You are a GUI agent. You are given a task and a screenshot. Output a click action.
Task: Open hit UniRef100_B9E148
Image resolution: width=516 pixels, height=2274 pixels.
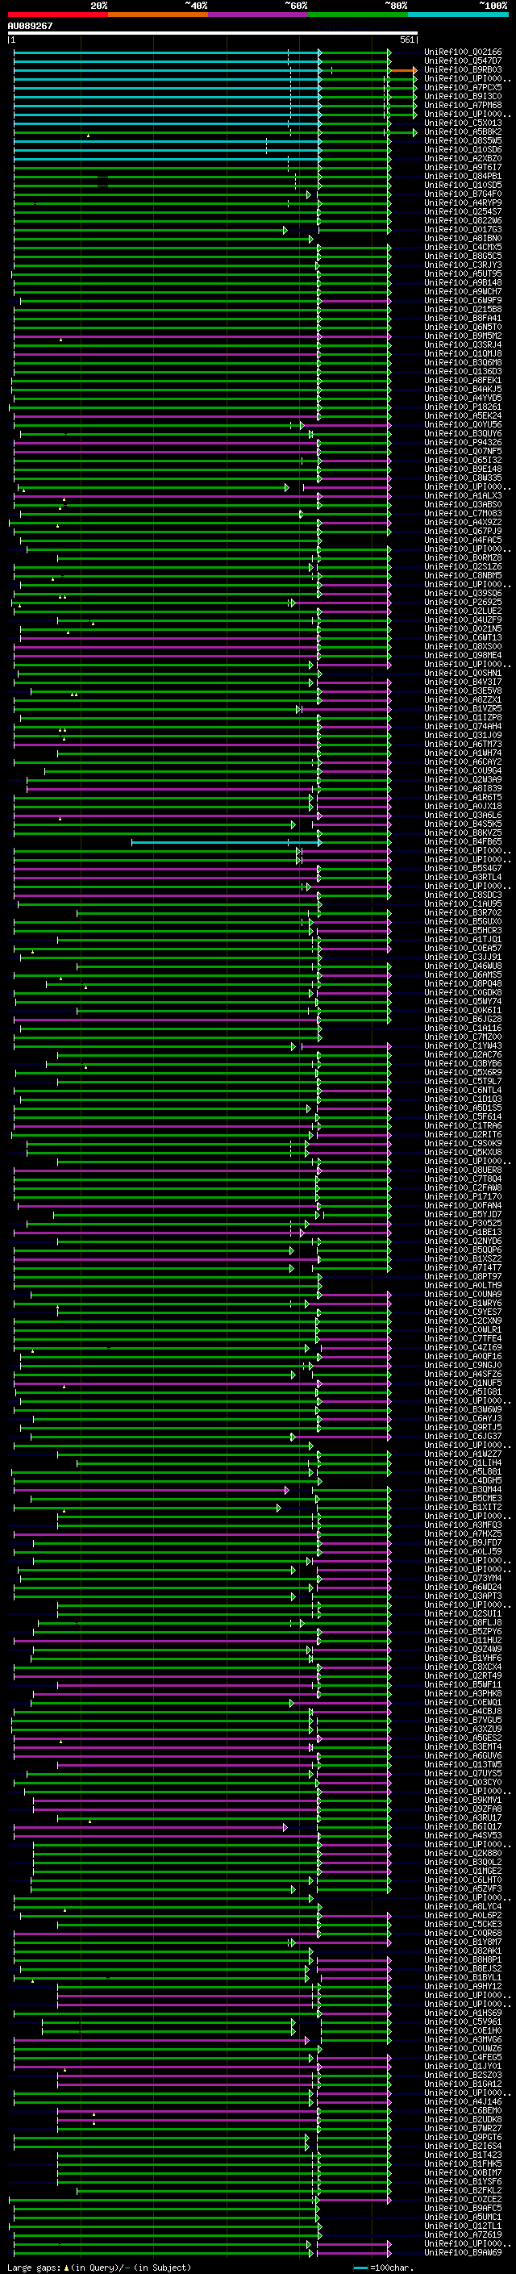pos(463,469)
